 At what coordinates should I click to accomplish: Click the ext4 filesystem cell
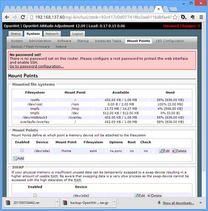(x=93, y=151)
